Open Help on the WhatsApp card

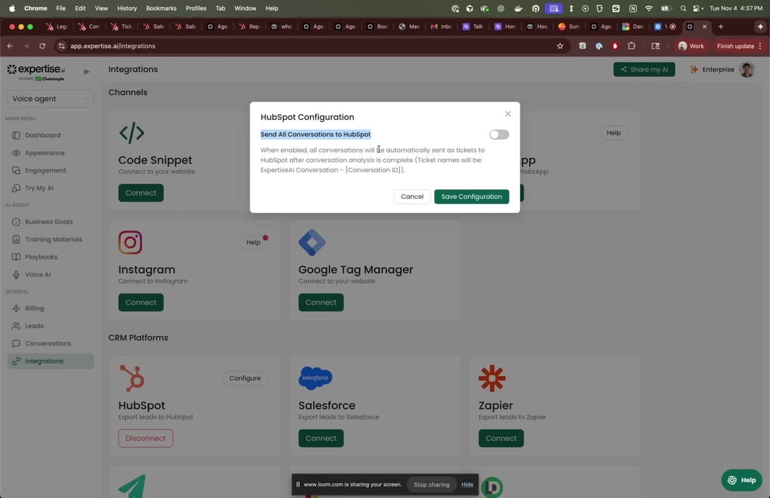613,133
